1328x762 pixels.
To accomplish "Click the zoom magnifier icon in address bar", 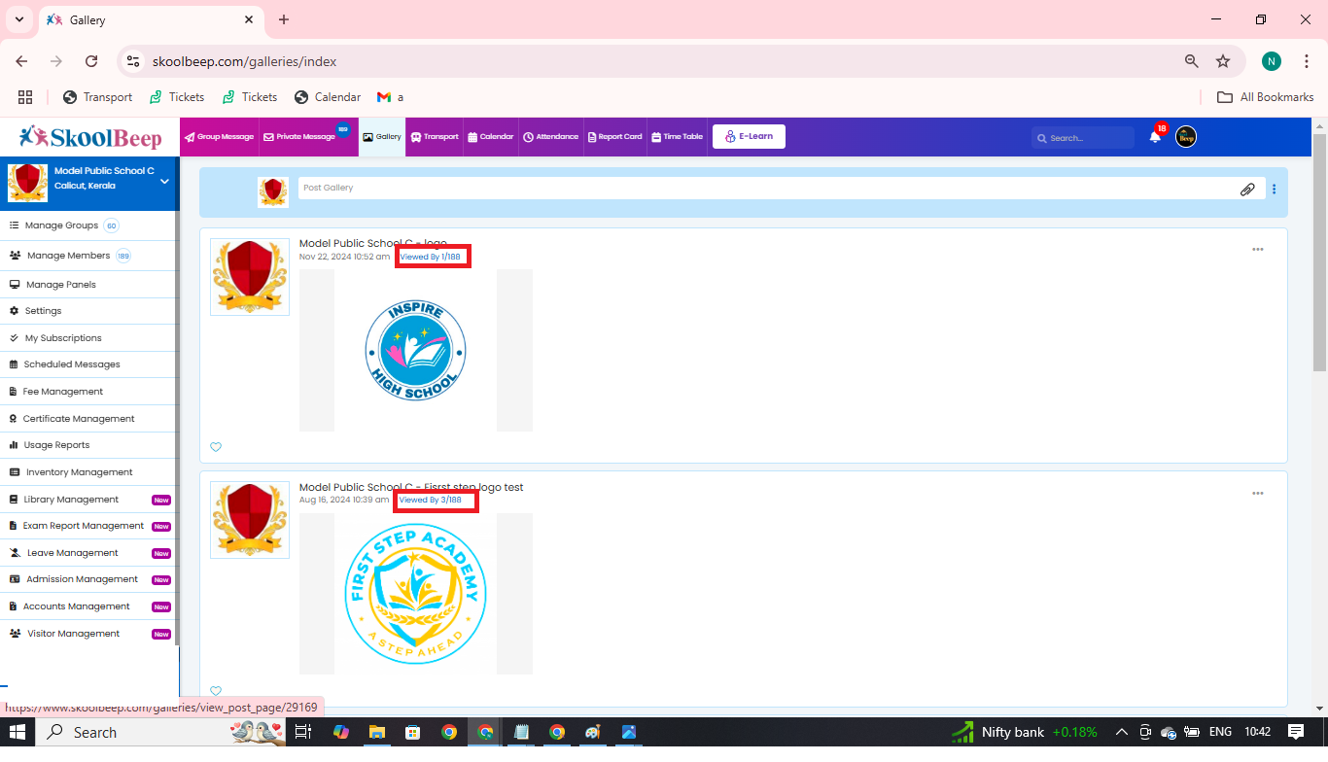I will (x=1191, y=61).
